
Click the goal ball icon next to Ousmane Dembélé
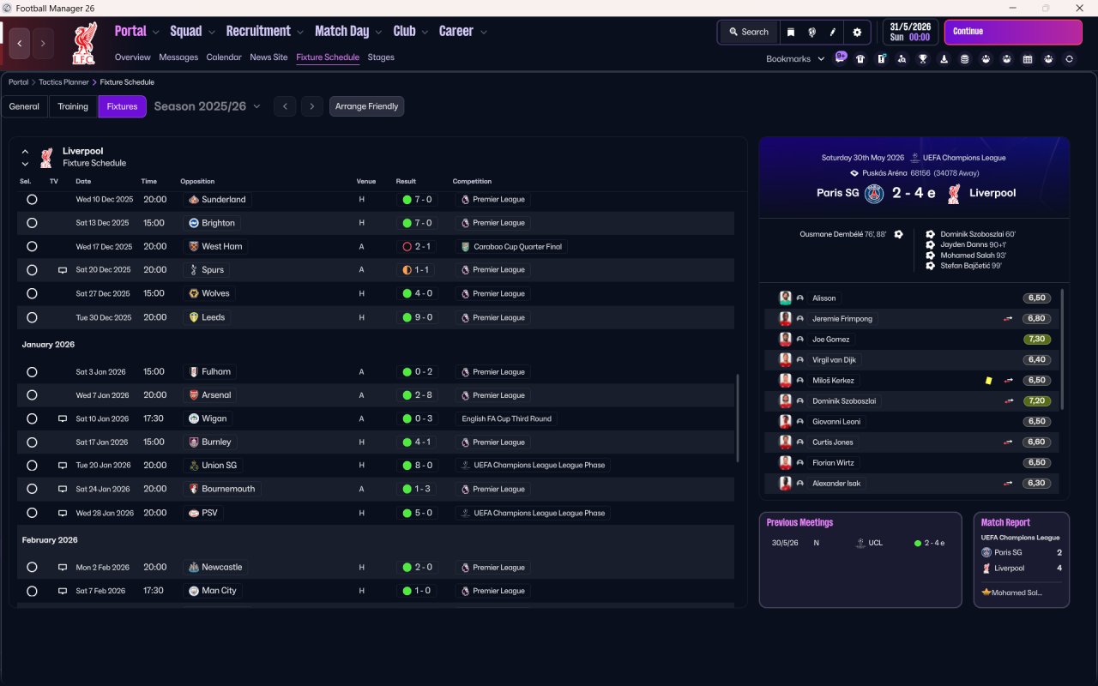pyautogui.click(x=898, y=234)
